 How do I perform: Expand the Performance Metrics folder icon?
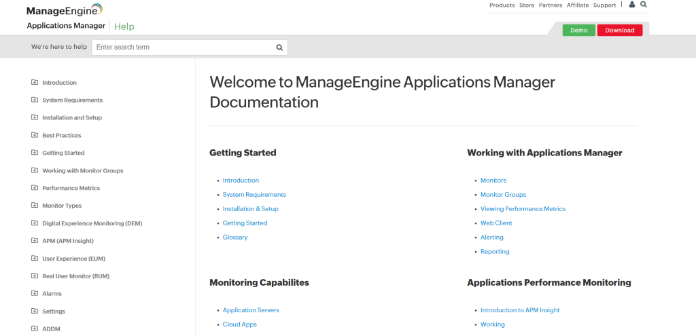point(35,188)
